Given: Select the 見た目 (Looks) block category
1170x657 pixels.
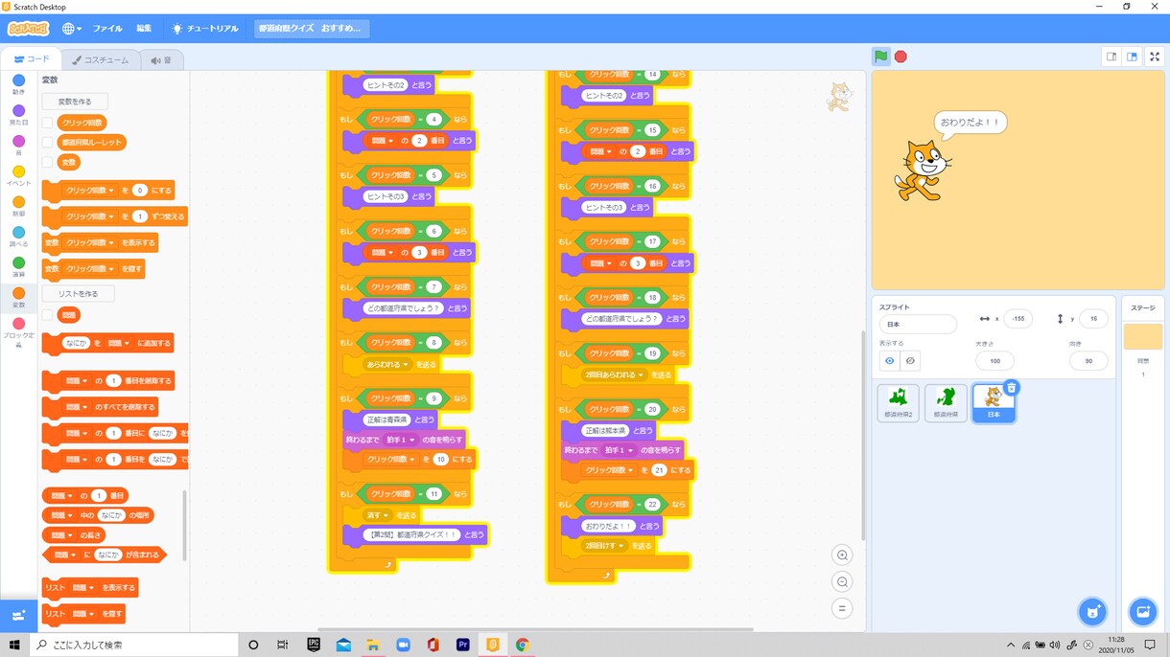Looking at the screenshot, I should (x=18, y=115).
